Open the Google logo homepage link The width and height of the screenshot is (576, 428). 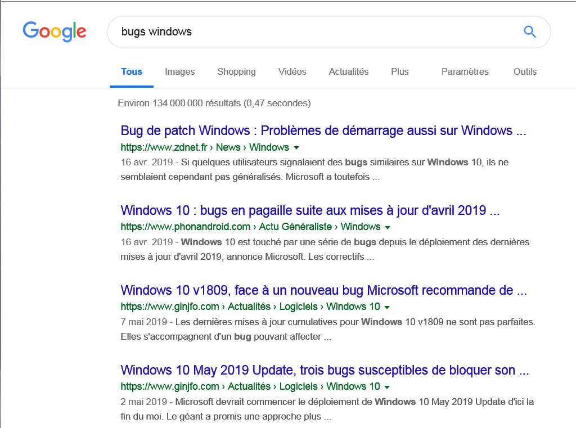[55, 31]
